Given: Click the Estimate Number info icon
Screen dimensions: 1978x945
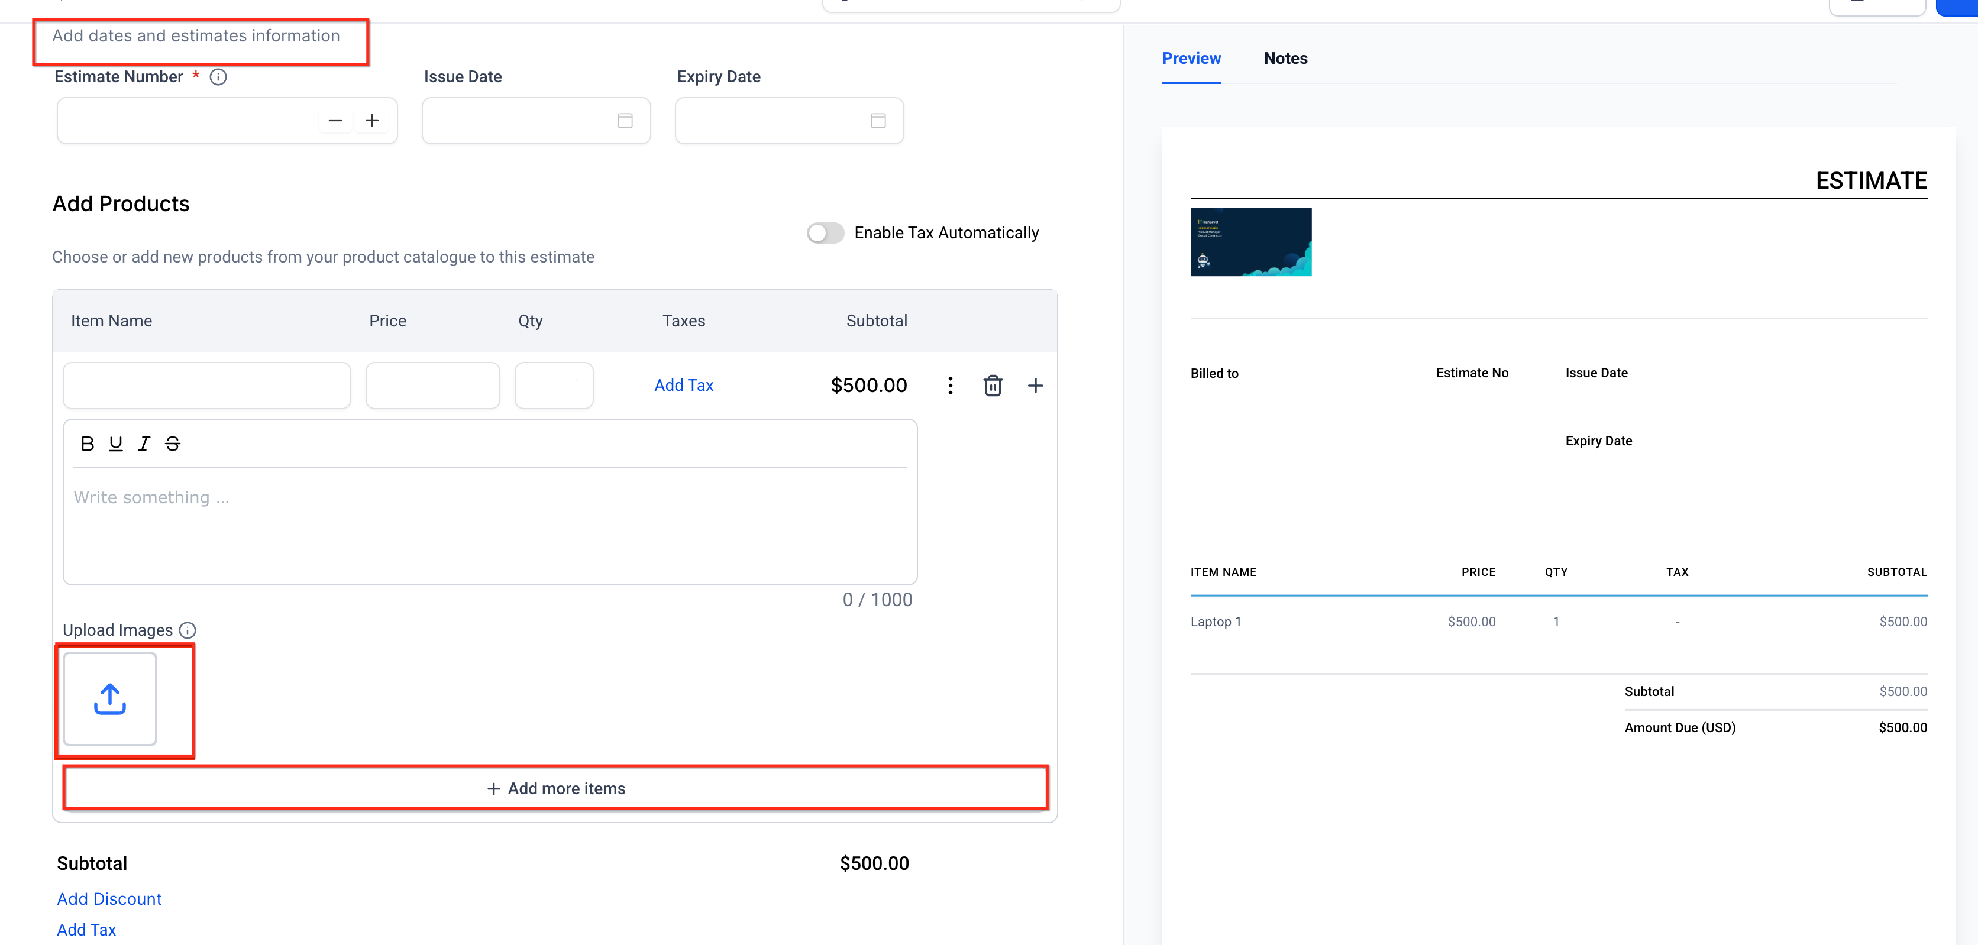Looking at the screenshot, I should click(x=218, y=77).
